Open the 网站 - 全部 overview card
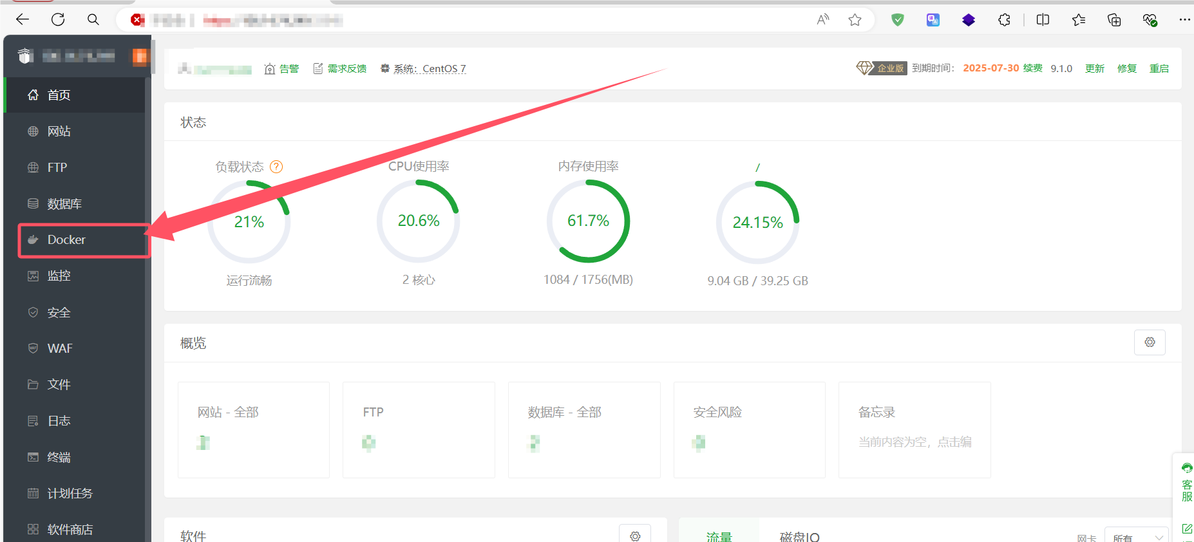Image resolution: width=1194 pixels, height=542 pixels. click(254, 430)
